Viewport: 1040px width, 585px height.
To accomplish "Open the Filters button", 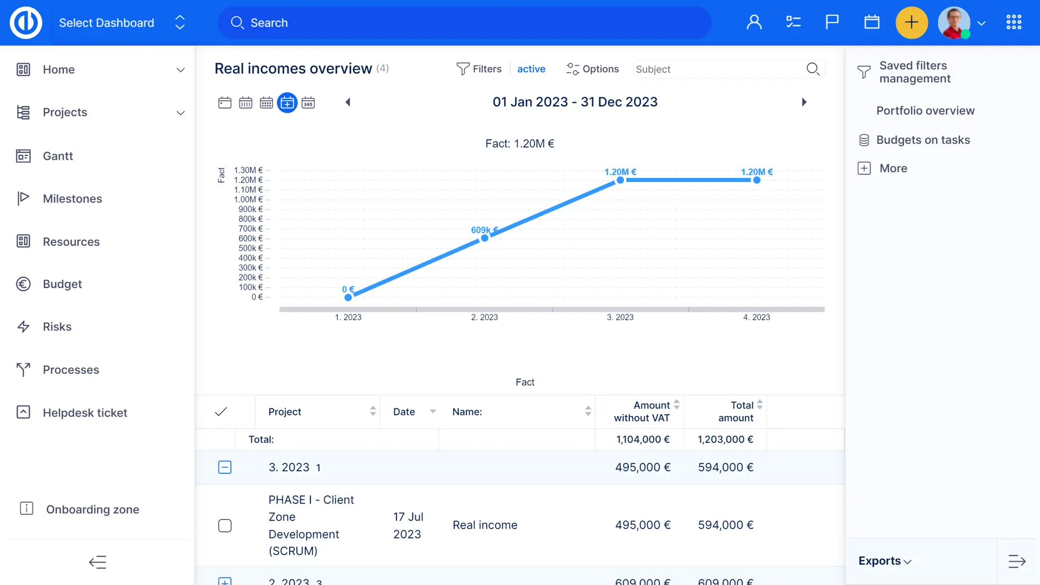I will [479, 69].
